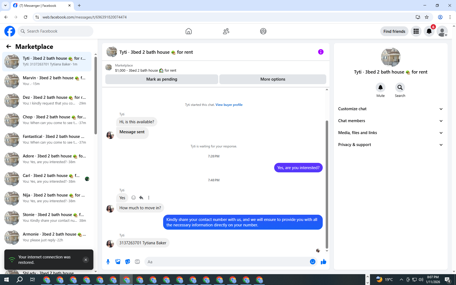Open more options for 'Yes' message

(x=149, y=198)
